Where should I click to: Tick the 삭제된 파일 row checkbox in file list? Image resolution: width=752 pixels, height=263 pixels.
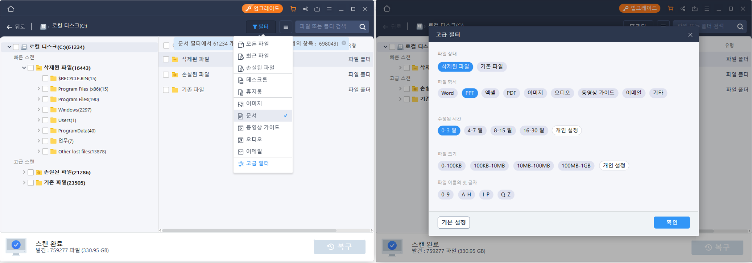(x=166, y=59)
